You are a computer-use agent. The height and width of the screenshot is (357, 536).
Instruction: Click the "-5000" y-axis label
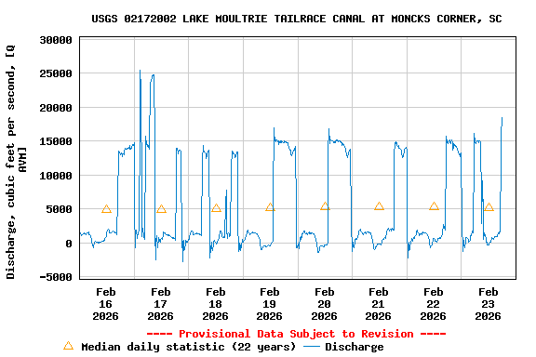pyautogui.click(x=56, y=277)
